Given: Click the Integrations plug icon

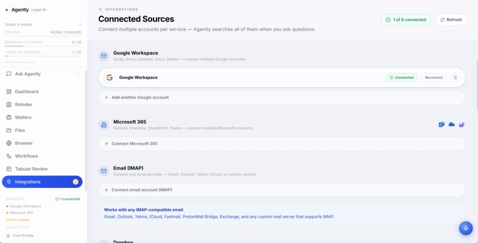Looking at the screenshot, I should click(x=9, y=182).
